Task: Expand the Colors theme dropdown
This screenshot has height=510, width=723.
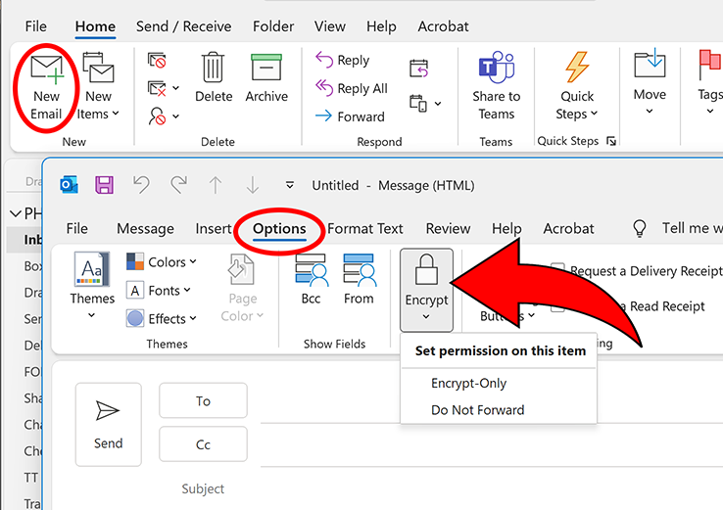Action: coord(162,262)
